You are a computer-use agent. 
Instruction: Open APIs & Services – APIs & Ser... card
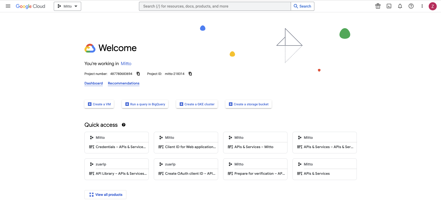325,143
